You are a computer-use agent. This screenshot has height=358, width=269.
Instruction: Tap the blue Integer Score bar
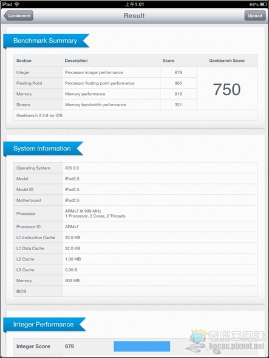[x=142, y=346]
